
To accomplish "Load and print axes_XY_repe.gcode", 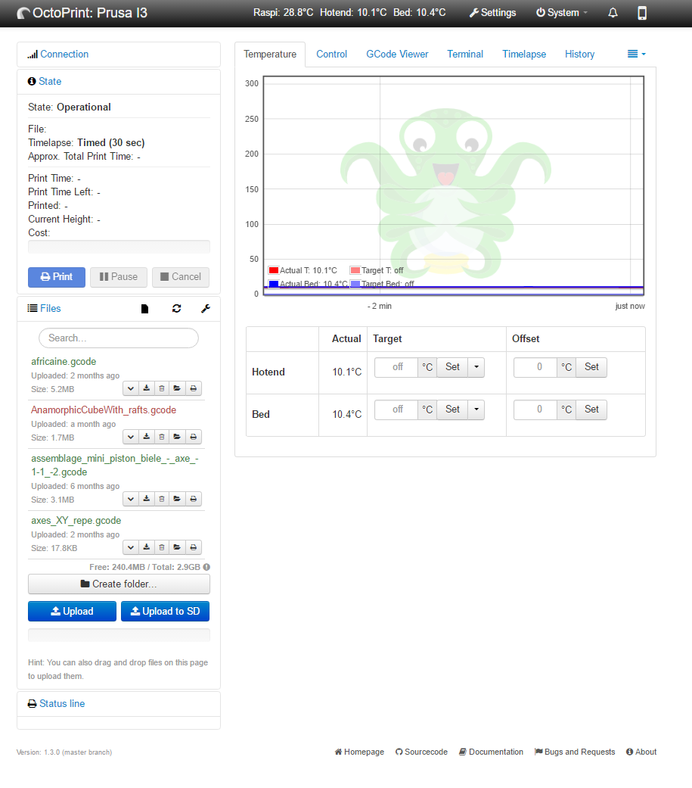I will [194, 547].
